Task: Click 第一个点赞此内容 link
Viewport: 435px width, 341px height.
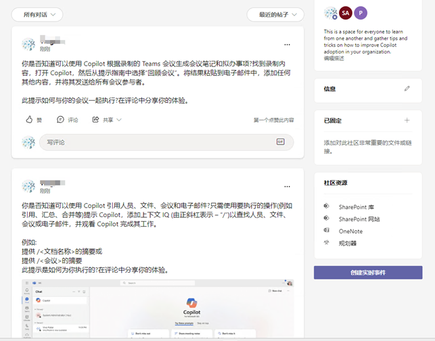Action: pyautogui.click(x=273, y=120)
